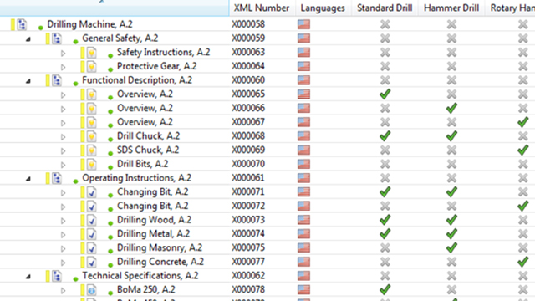Click the lightbulb icon next to SDS Chuck, A.2
The width and height of the screenshot is (535, 301).
tap(91, 150)
